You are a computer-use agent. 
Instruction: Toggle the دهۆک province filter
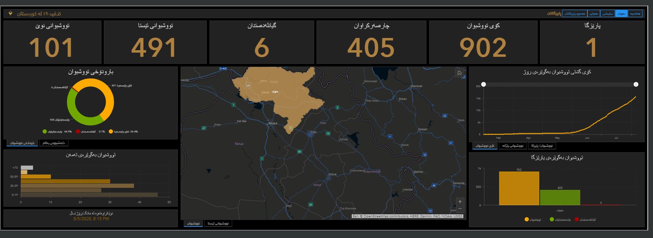point(621,14)
